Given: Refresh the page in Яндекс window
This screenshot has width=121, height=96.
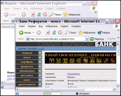Looking at the screenshot, I should 39,14.
